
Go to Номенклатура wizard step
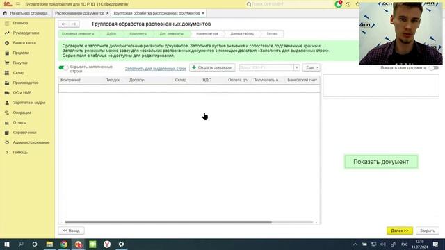pos(207,34)
